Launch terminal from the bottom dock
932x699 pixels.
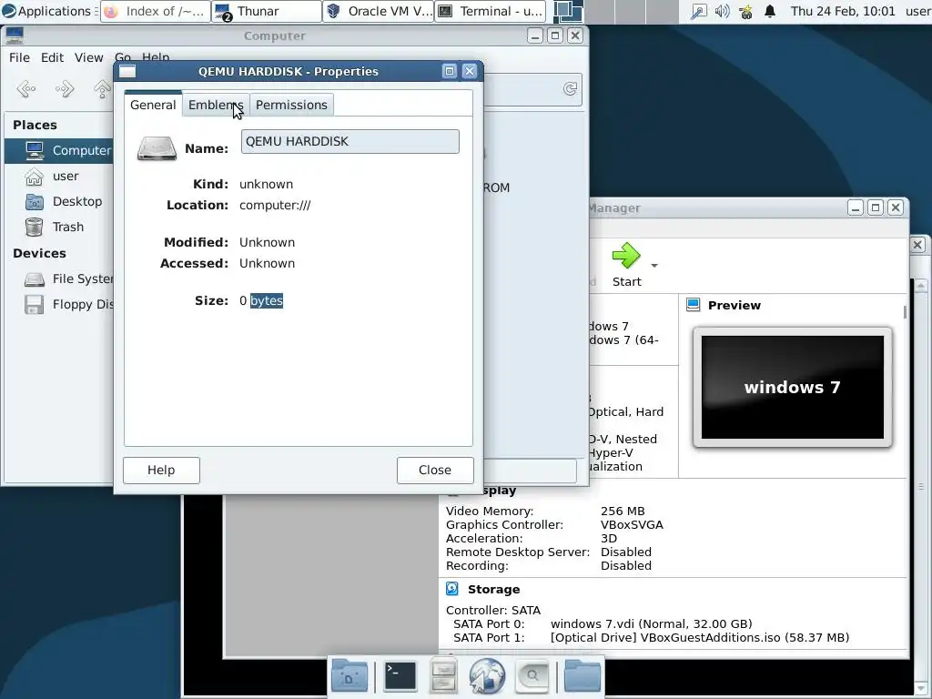[x=400, y=676]
